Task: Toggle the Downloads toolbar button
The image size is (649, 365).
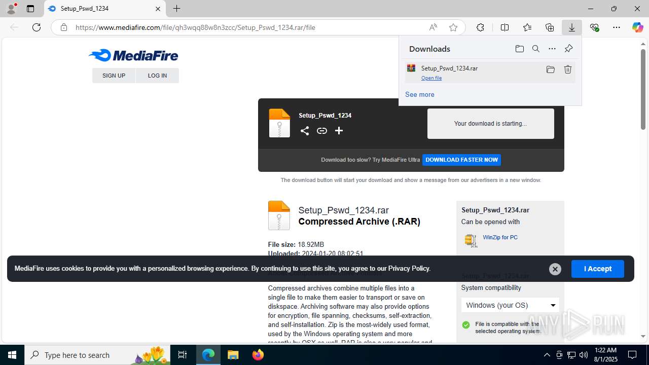Action: (x=572, y=27)
